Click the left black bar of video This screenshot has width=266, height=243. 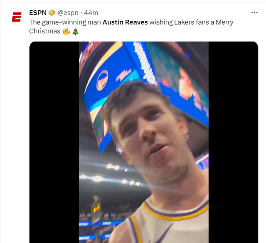[x=54, y=142]
